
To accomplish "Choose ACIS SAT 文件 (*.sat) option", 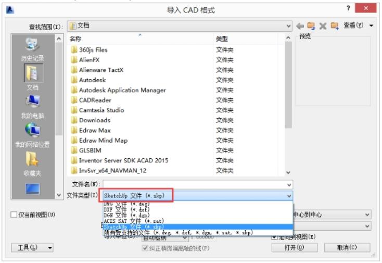I will pos(198,221).
